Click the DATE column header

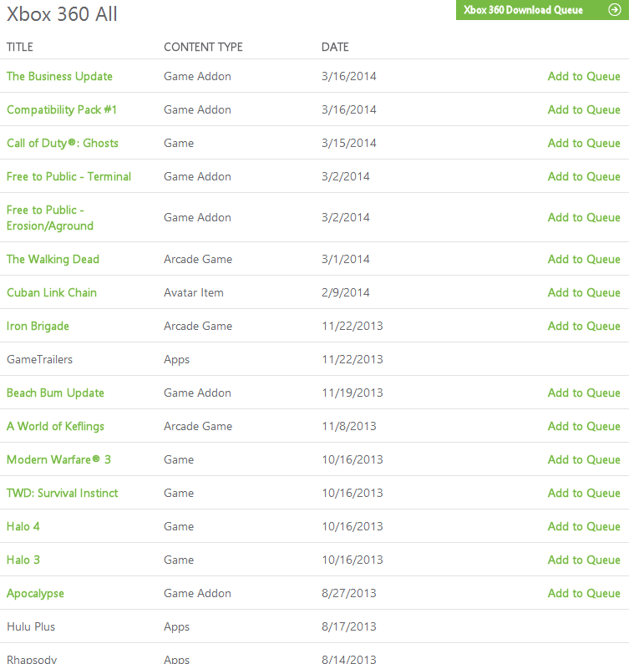pyautogui.click(x=335, y=47)
